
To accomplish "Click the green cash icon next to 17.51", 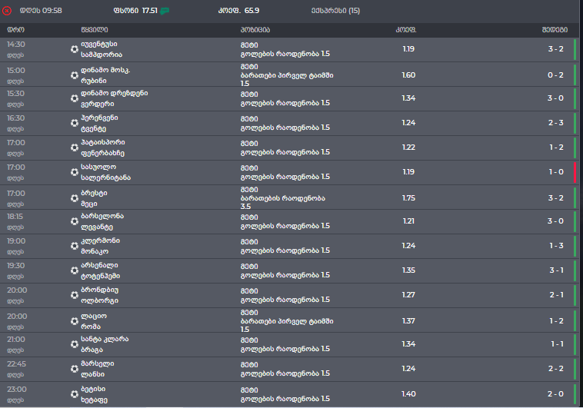I will 165,11.
